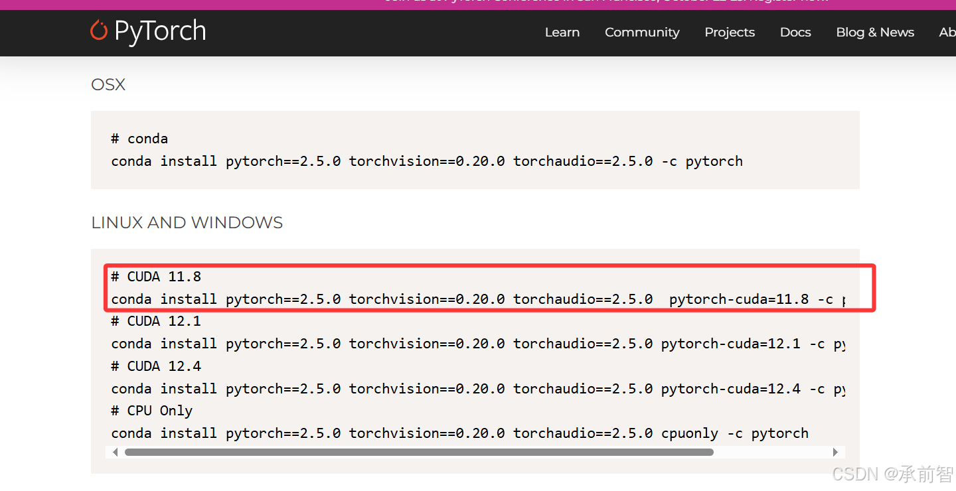Click the OSX heading
Image resolution: width=956 pixels, height=491 pixels.
[108, 85]
